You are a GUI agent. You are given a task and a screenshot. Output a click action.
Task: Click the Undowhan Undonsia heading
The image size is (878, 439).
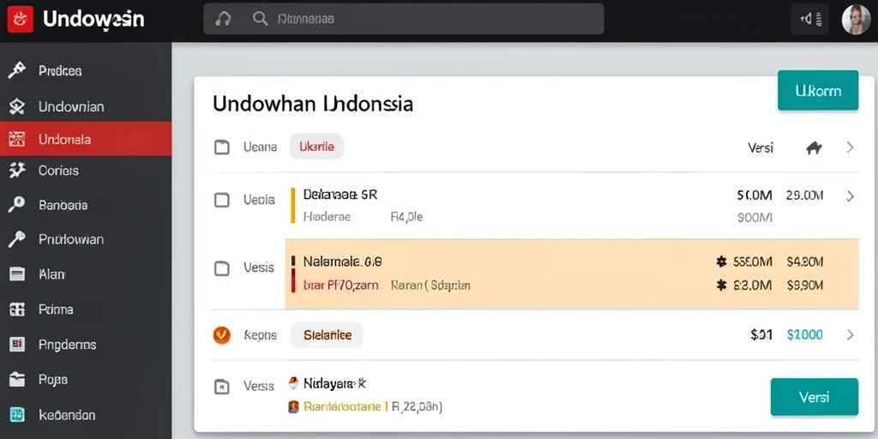[313, 104]
